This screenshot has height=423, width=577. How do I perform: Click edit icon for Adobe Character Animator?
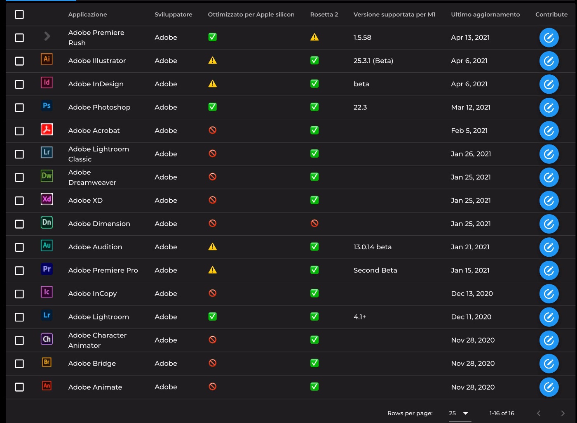pyautogui.click(x=549, y=340)
